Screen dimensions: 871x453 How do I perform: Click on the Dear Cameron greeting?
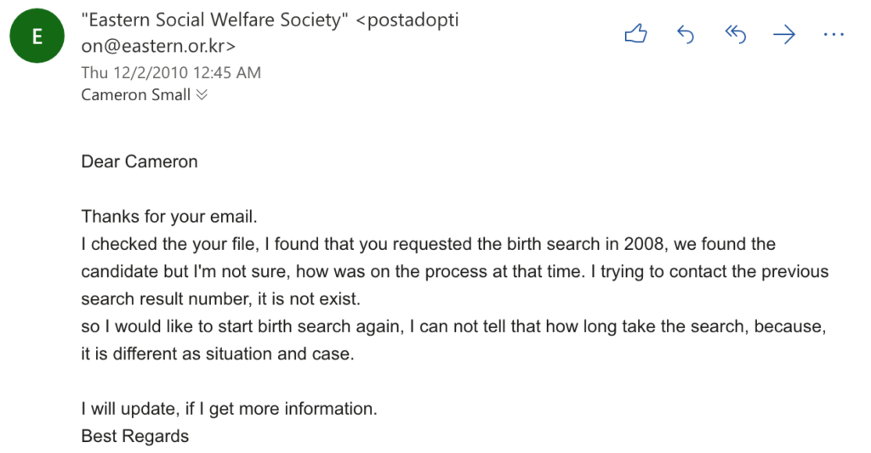pos(139,161)
